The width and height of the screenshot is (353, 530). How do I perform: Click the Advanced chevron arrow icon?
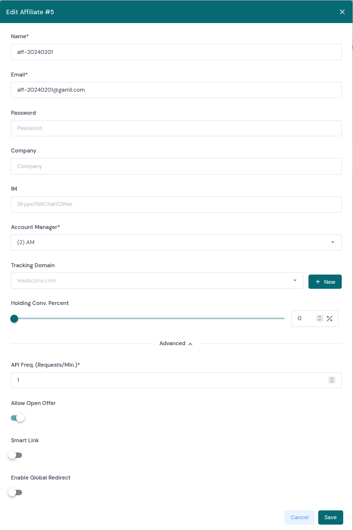click(x=190, y=344)
